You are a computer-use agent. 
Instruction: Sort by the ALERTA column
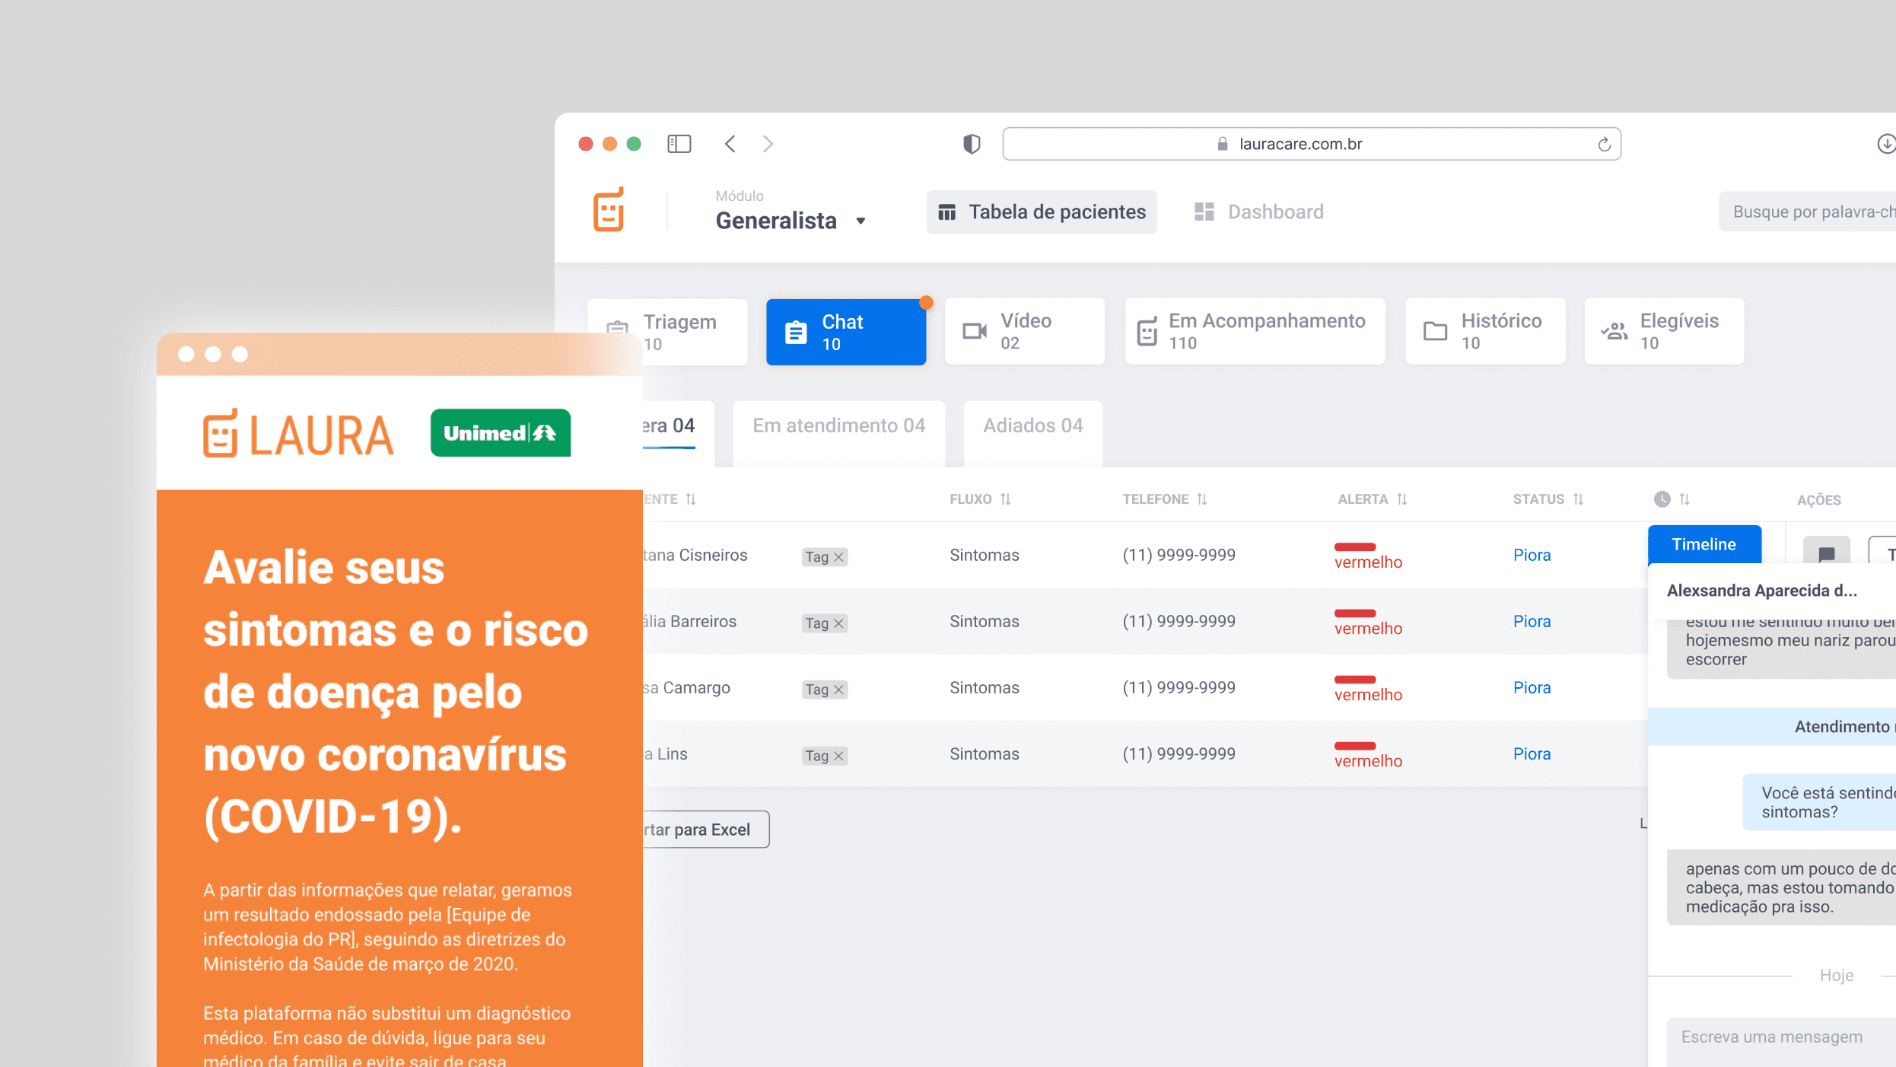pos(1402,499)
